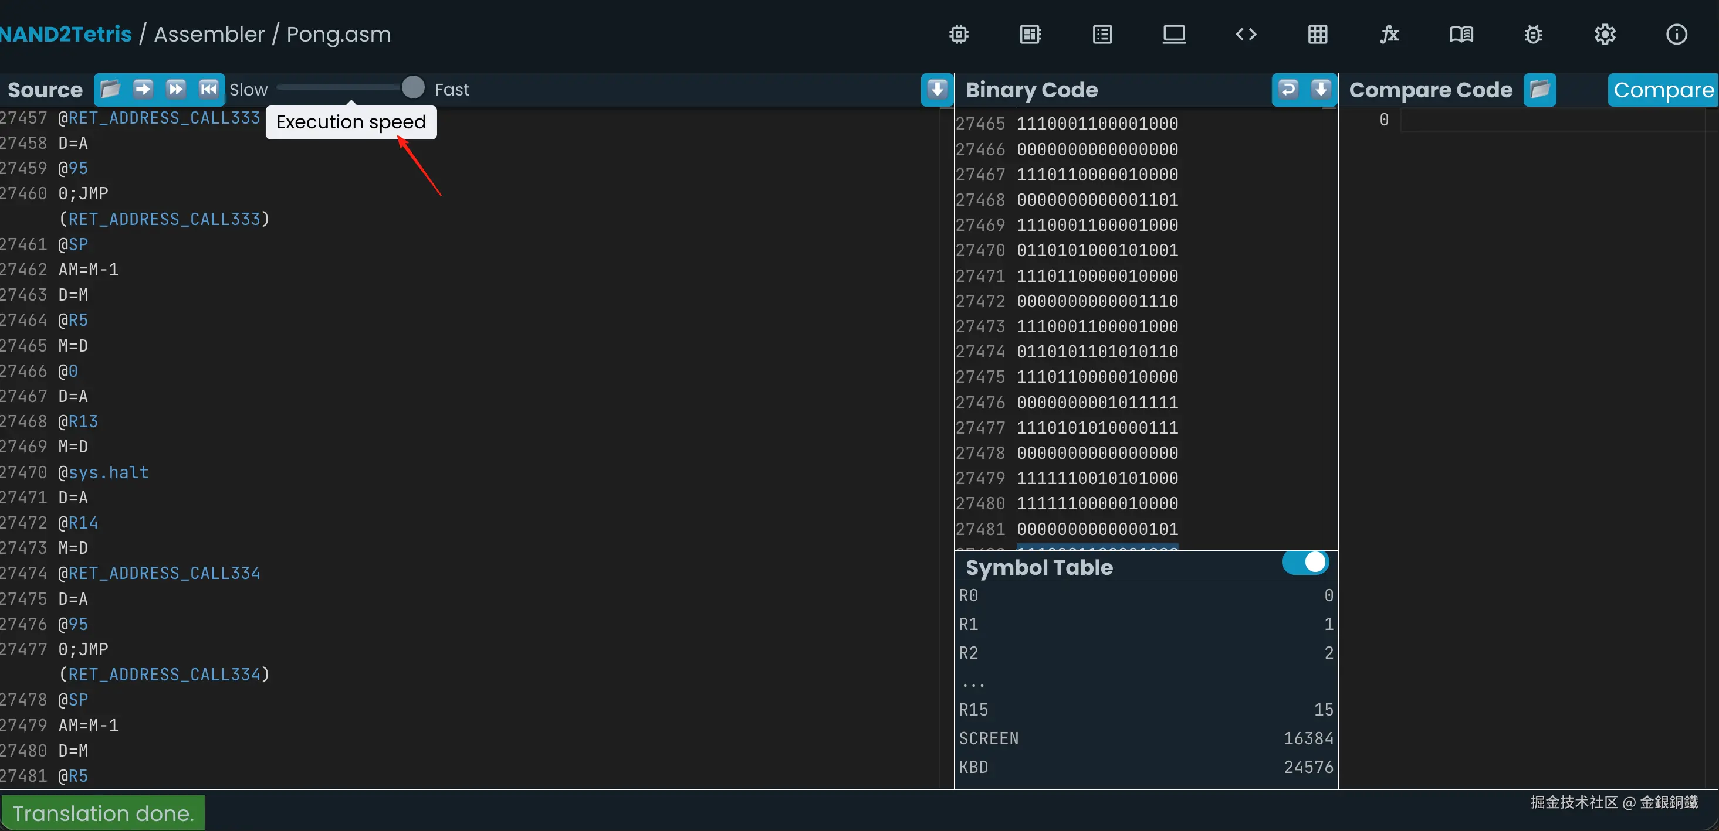Open settings with the gear icon
This screenshot has width=1719, height=831.
(1604, 35)
